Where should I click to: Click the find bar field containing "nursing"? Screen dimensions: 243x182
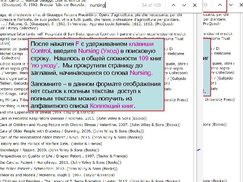click(x=114, y=5)
